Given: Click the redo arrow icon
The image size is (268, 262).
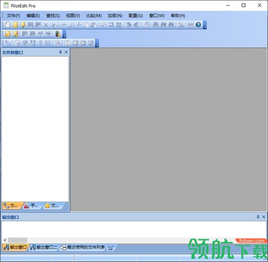Looking at the screenshot, I should click(71, 25).
